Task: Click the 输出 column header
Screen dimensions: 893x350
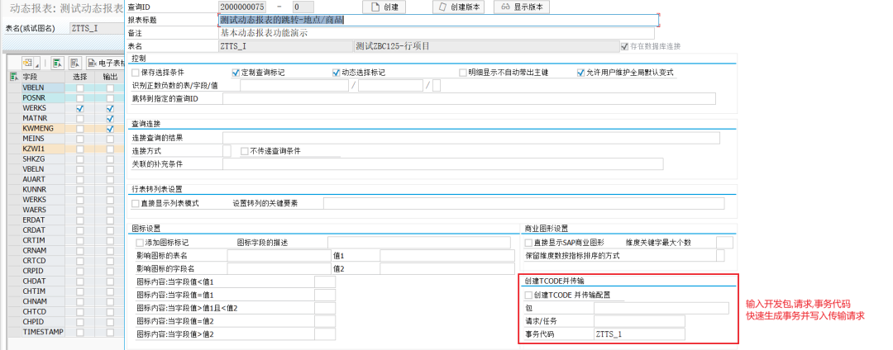Action: 110,77
